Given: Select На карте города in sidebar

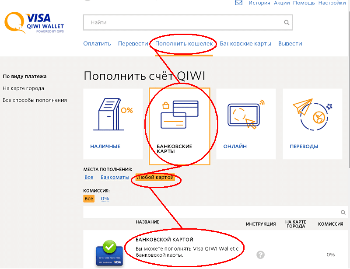Looking at the screenshot, I should pyautogui.click(x=23, y=88).
